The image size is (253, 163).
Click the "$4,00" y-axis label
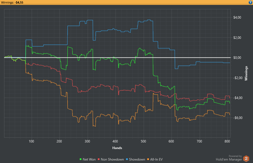[x=237, y=18]
